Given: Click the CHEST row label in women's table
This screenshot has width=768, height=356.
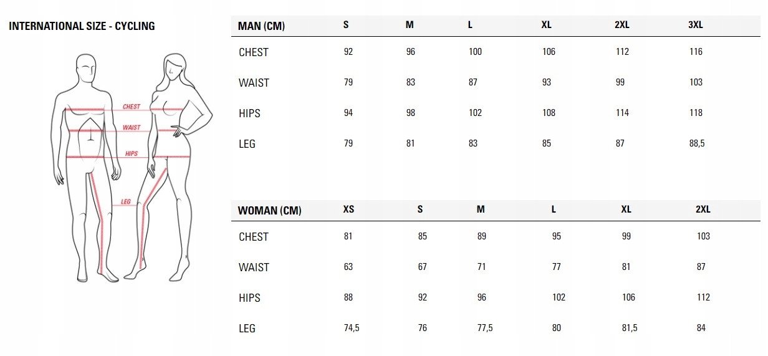Looking at the screenshot, I should [253, 237].
